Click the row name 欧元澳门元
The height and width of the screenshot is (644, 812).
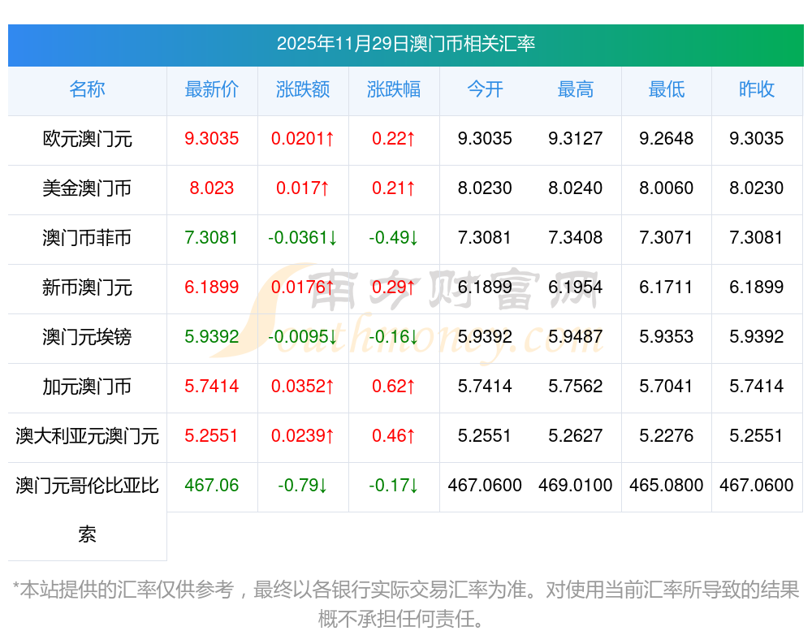tap(87, 139)
